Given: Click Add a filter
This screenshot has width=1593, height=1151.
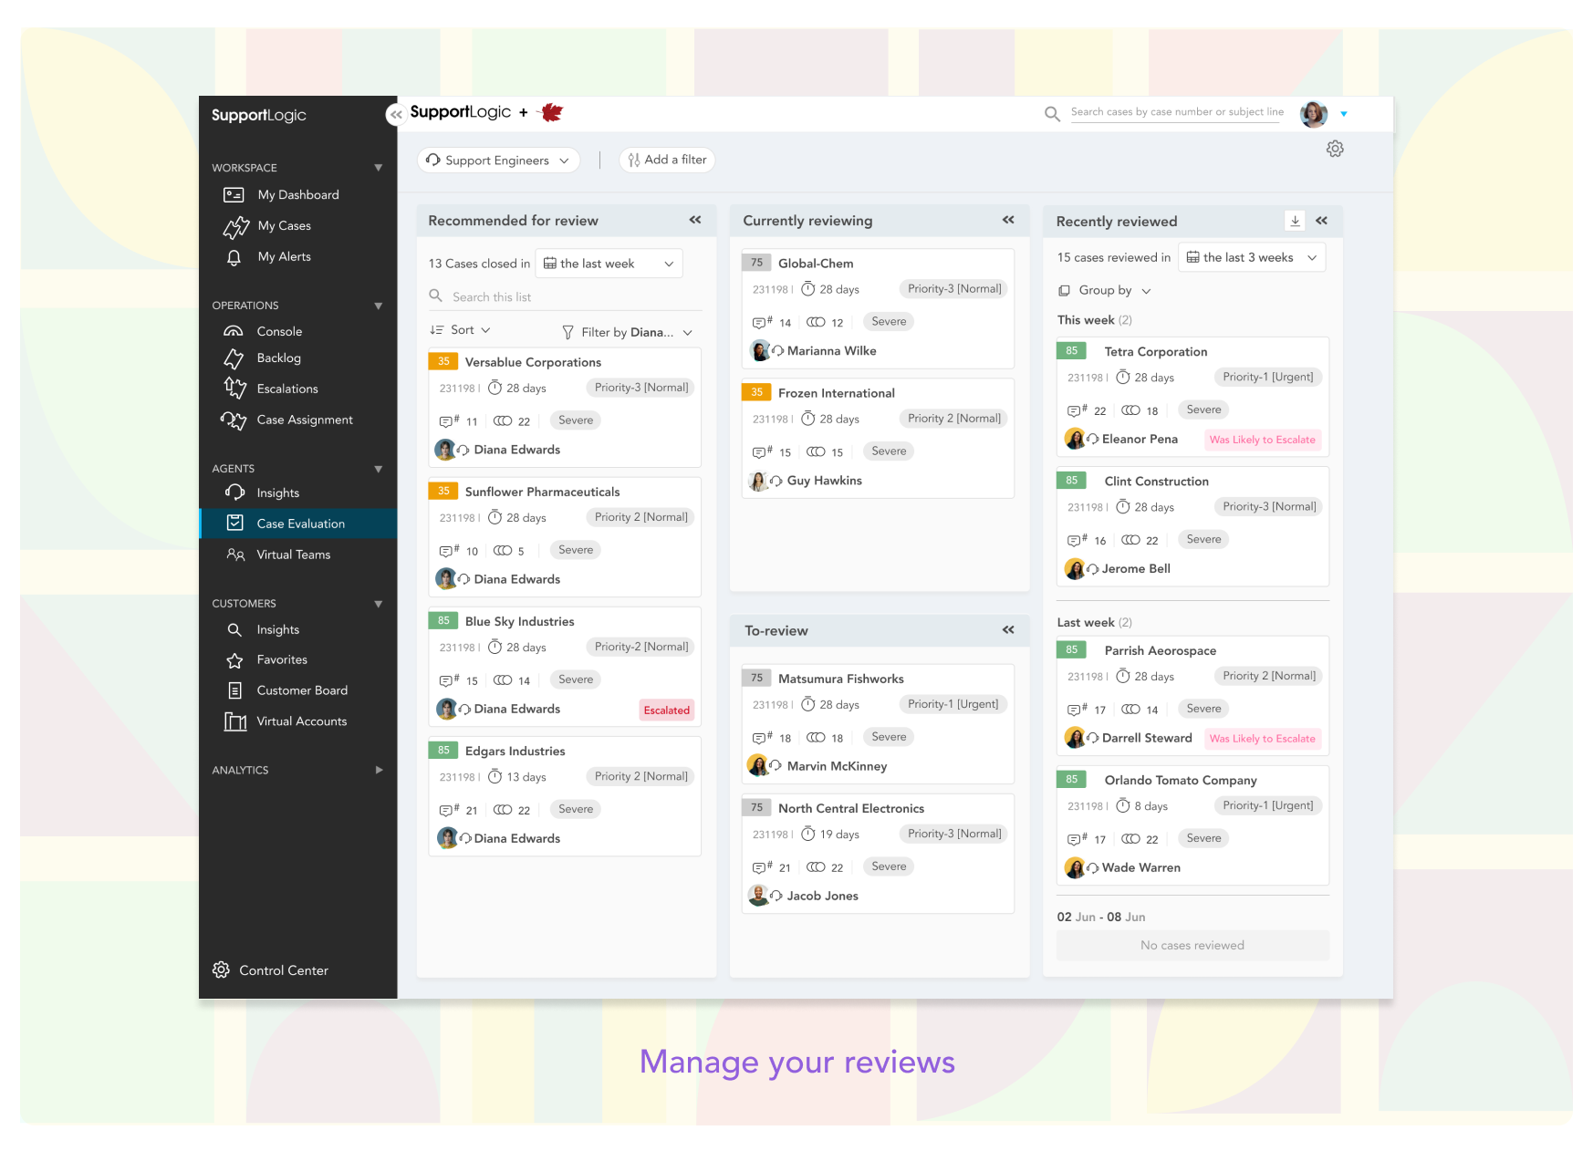Looking at the screenshot, I should 667,160.
